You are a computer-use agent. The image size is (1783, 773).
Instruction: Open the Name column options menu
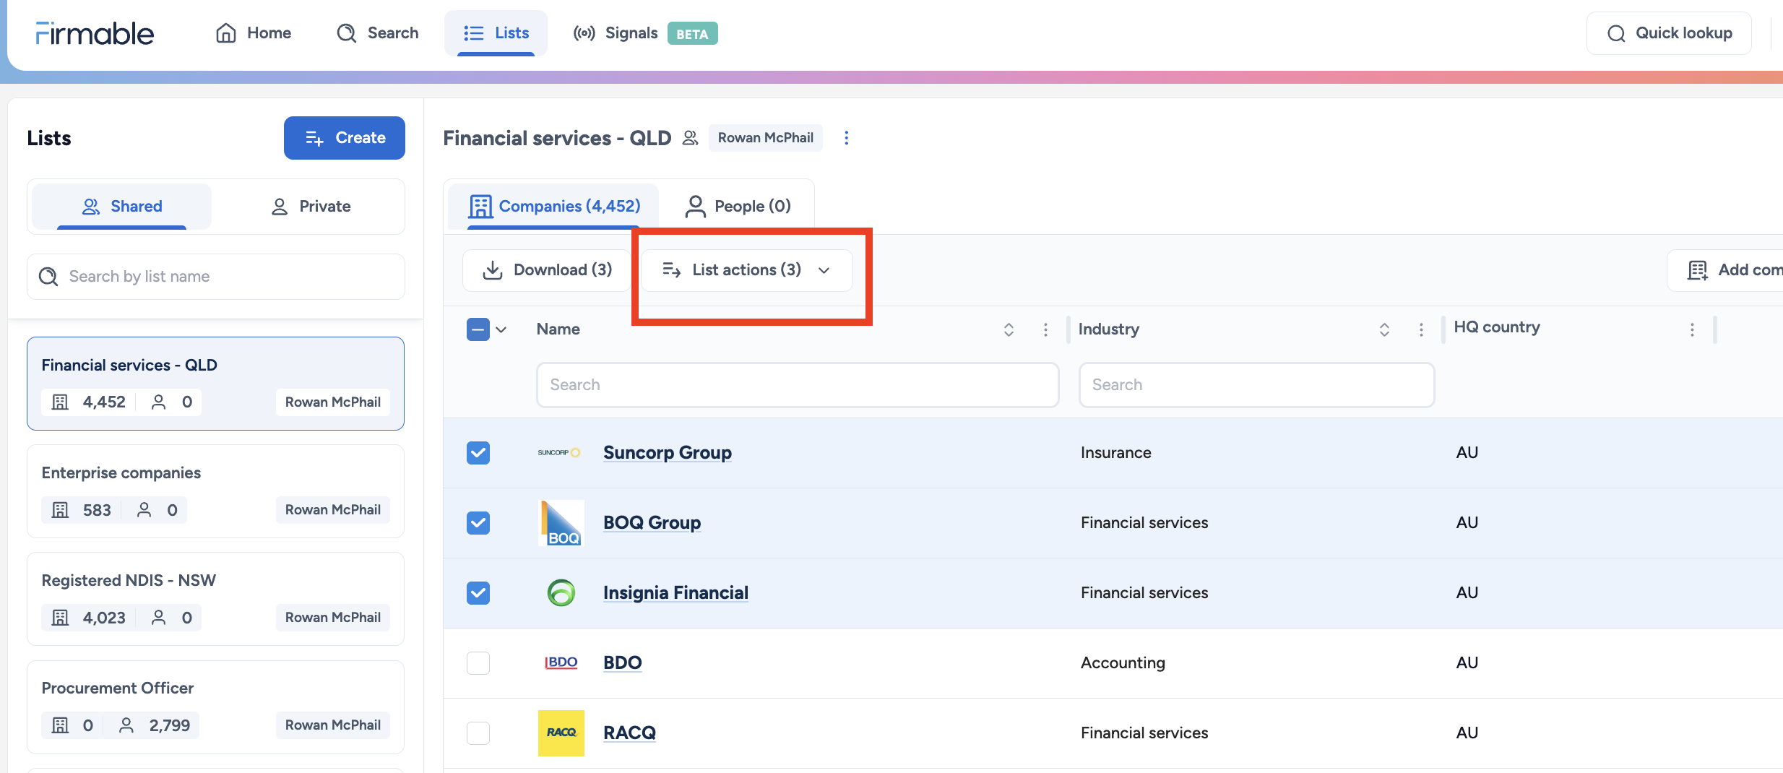[1045, 329]
